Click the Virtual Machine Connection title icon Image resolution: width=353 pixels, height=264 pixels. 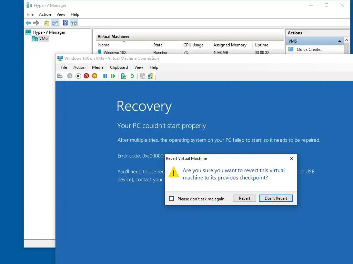tap(60, 58)
